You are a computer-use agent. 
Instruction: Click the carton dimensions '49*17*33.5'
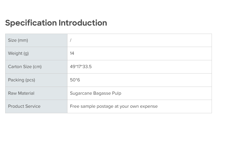coord(81,67)
